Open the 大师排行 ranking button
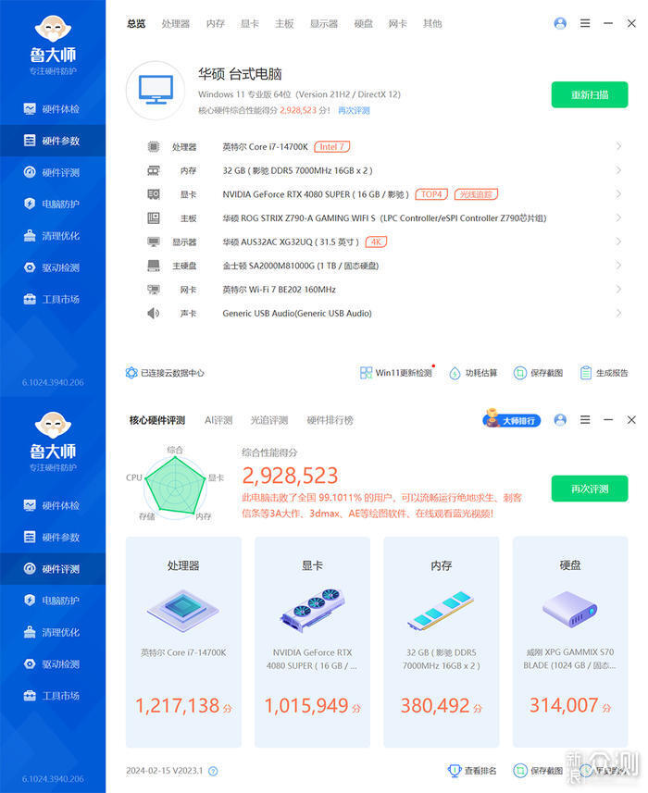648x793 pixels. [511, 419]
